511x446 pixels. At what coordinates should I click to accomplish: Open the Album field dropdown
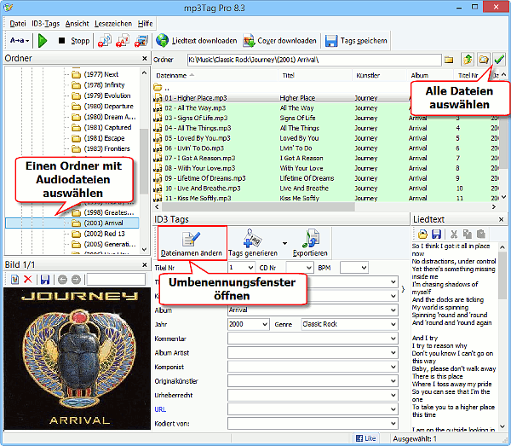393,310
